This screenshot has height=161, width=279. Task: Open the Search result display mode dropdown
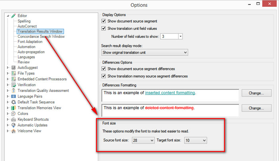point(144,52)
